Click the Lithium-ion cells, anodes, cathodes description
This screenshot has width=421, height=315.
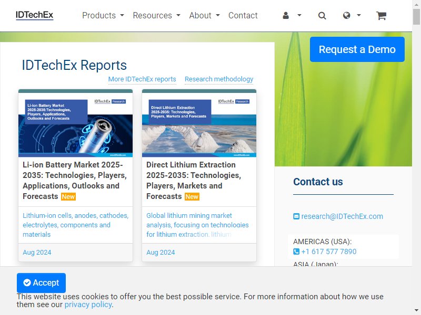coord(75,225)
